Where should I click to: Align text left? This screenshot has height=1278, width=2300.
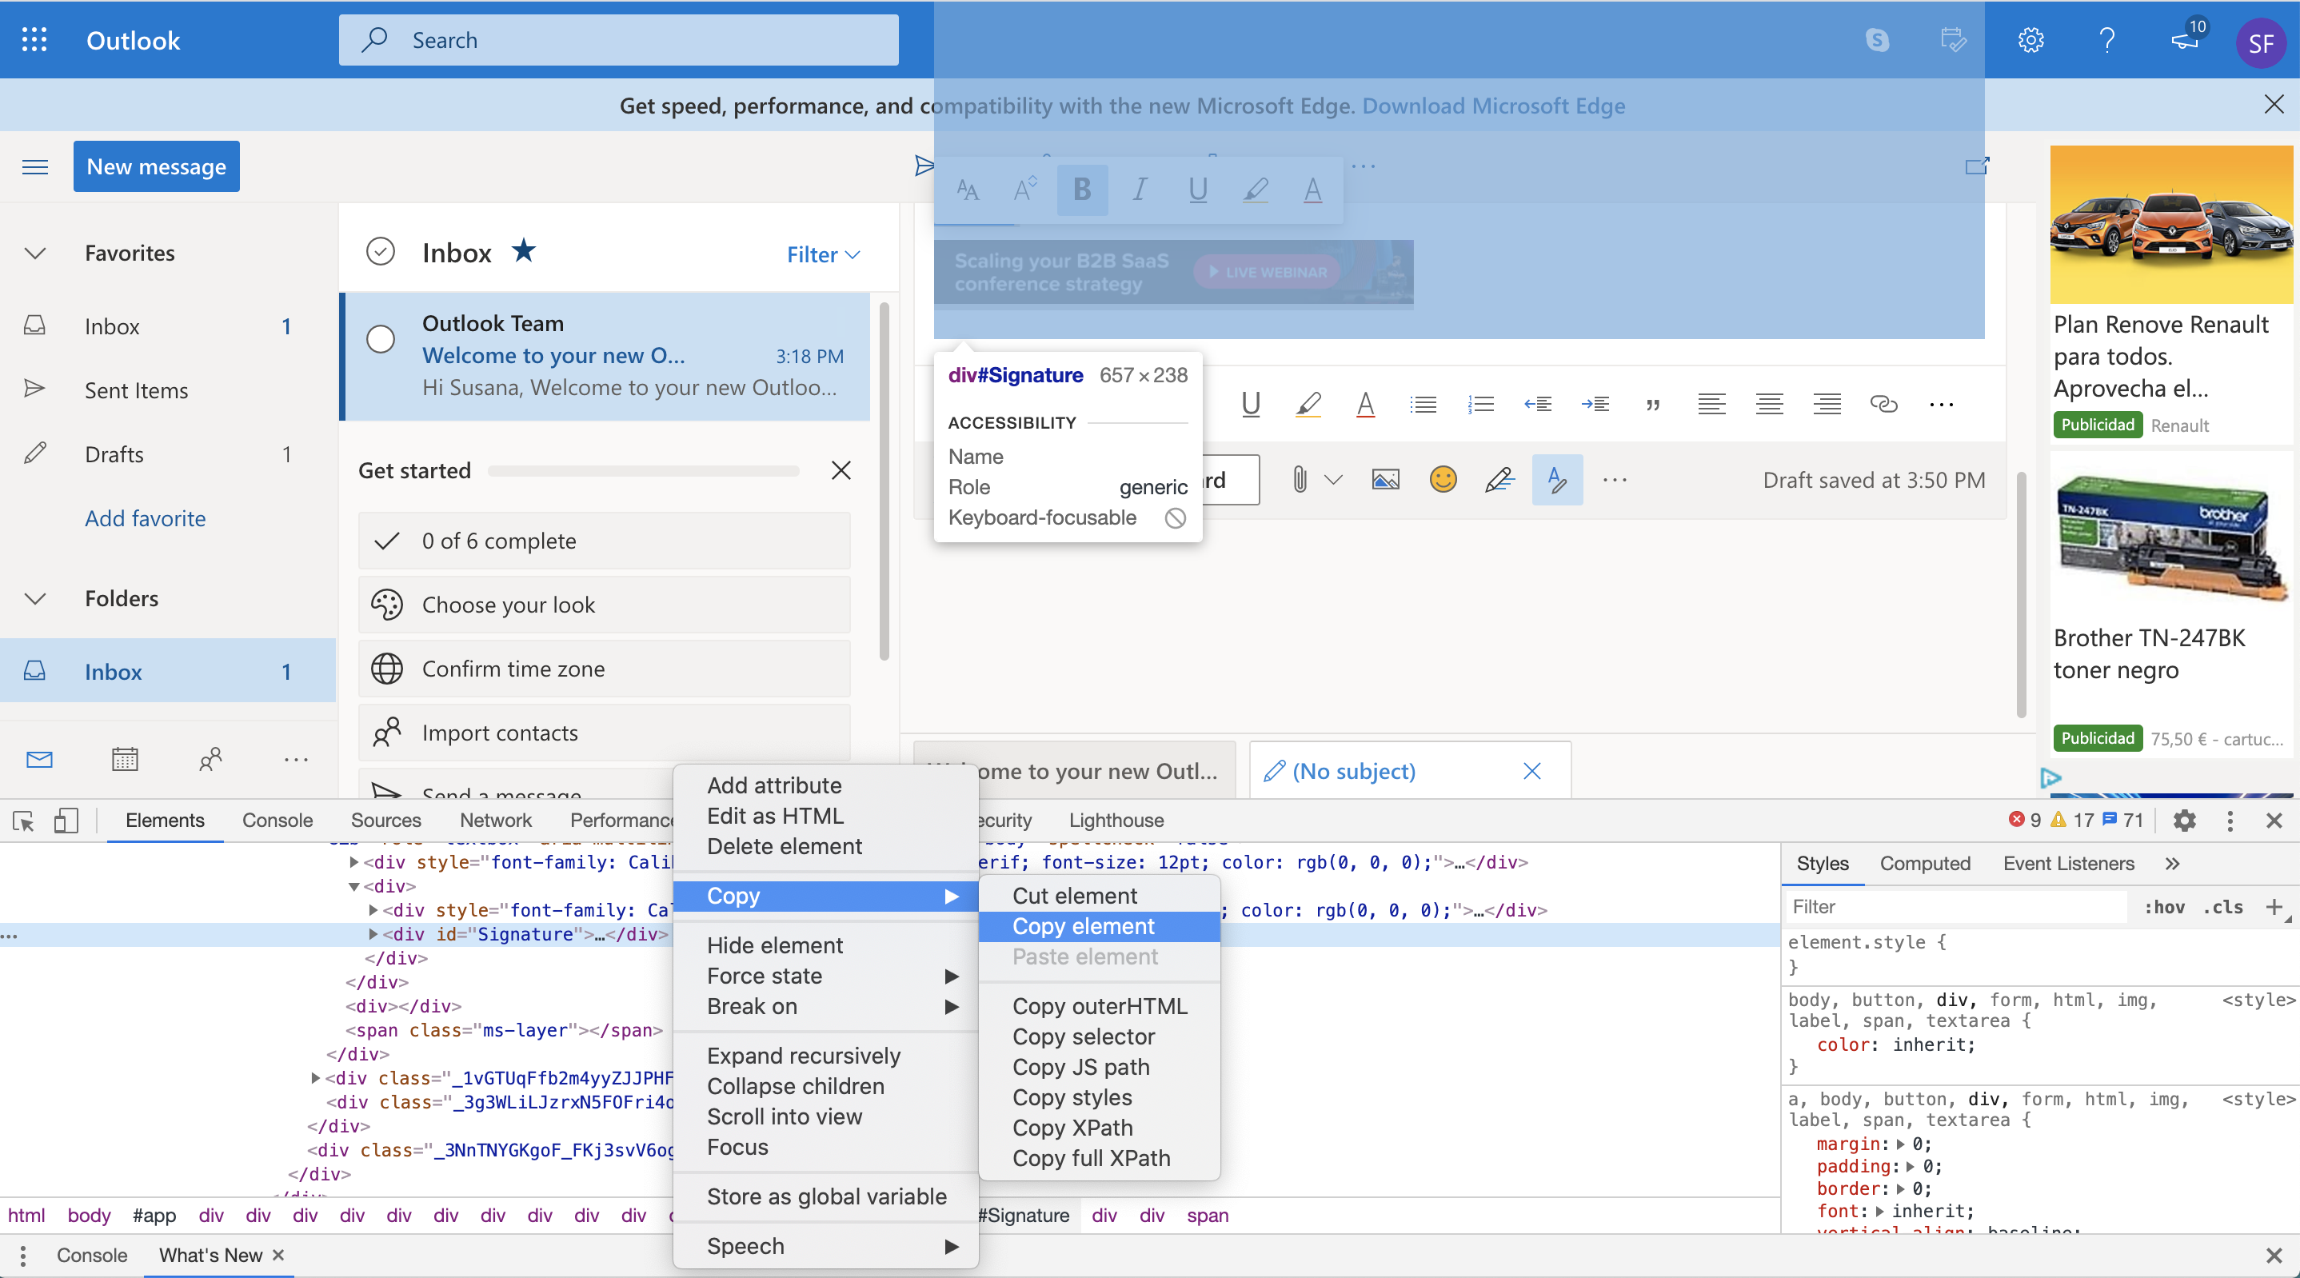pyautogui.click(x=1711, y=405)
